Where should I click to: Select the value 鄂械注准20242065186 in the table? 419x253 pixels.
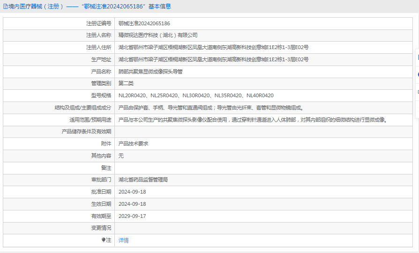144,23
